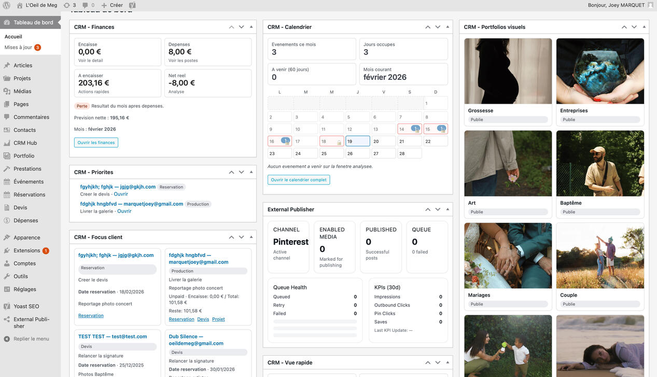Click the Médias icon in sidebar

pyautogui.click(x=7, y=91)
